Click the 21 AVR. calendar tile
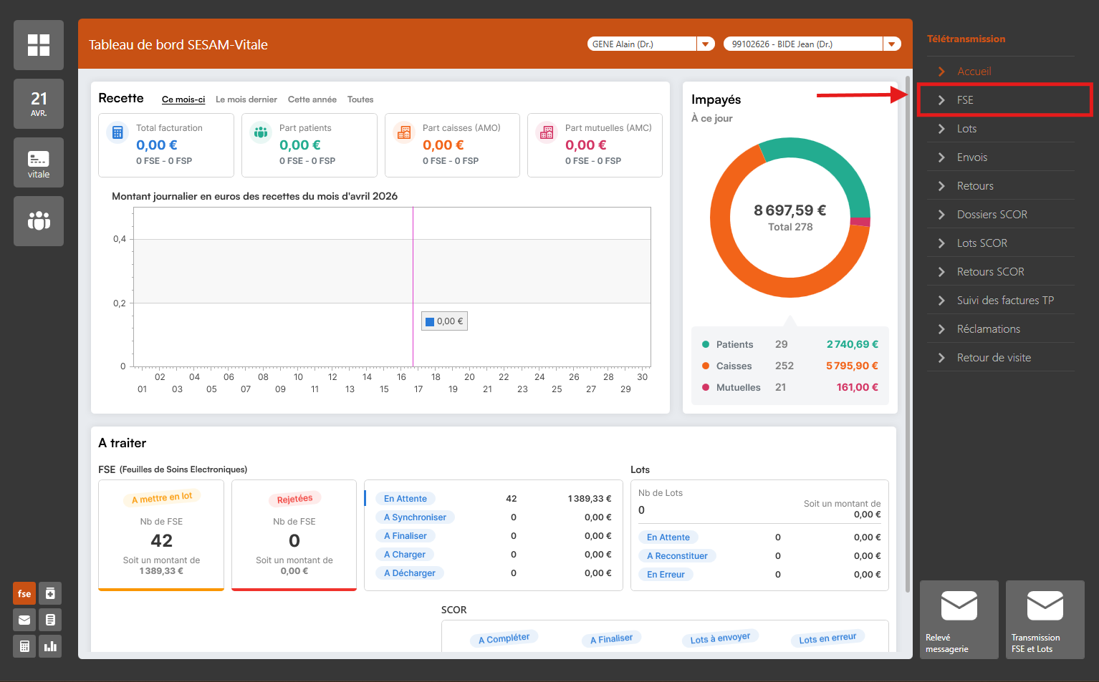 click(x=39, y=104)
